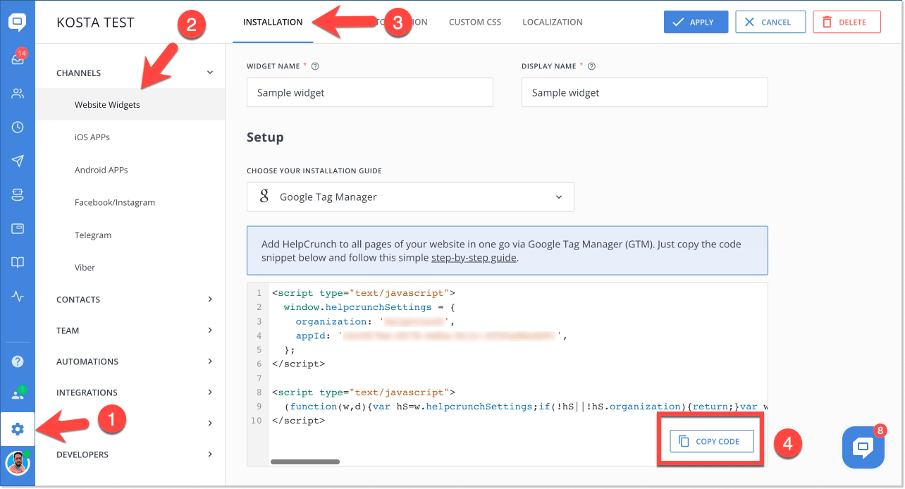Viewport: 905px width, 489px height.
Task: Open the Inbox icon with 14 badge
Action: click(x=18, y=59)
